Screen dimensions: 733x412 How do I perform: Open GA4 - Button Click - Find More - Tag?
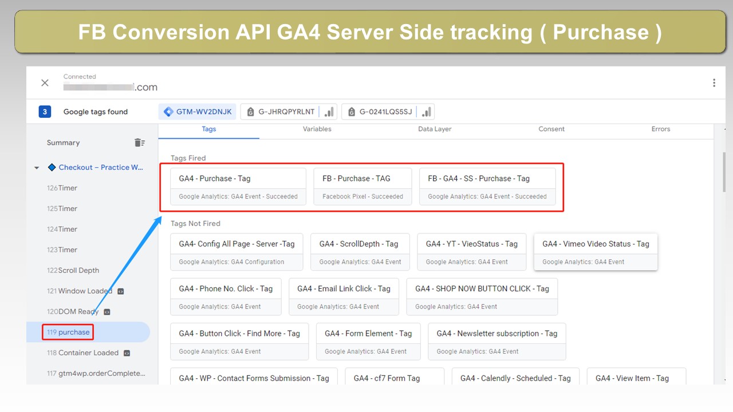tap(239, 342)
